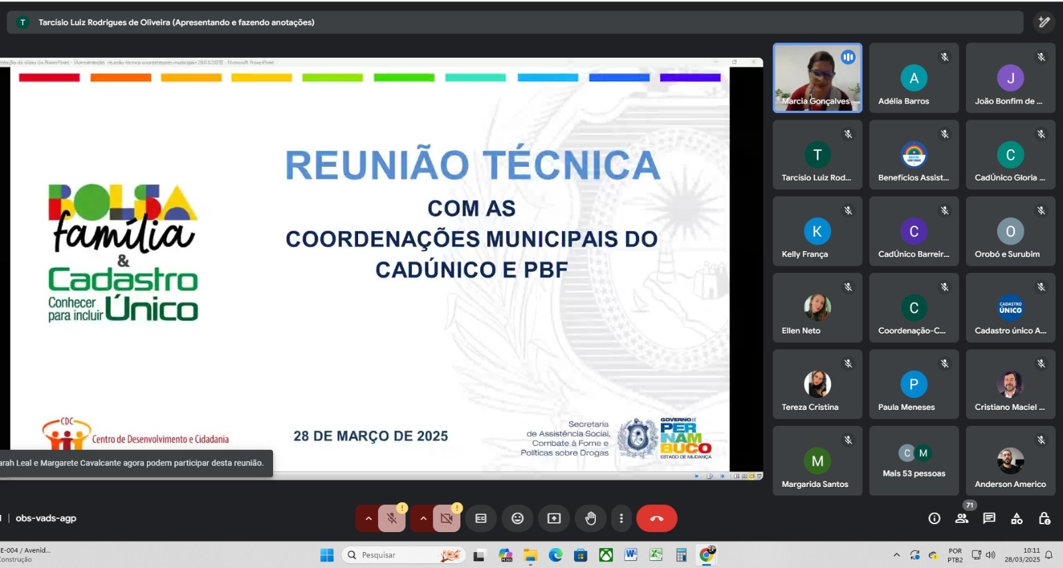Open Microsoft Word from the taskbar
This screenshot has height=568, width=1063.
630,555
